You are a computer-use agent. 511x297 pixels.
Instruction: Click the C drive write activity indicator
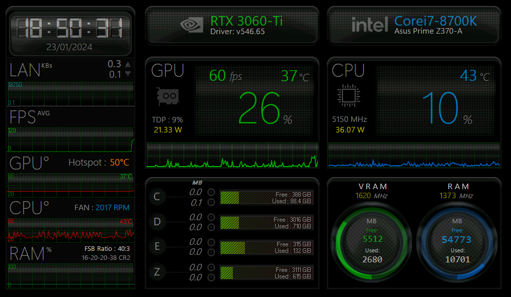coord(211,202)
